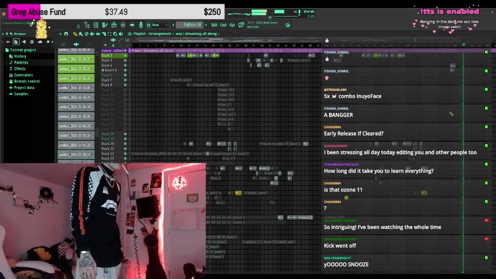The image size is (496, 279).
Task: Select the Mute tool in playlist
Action: tap(92, 34)
